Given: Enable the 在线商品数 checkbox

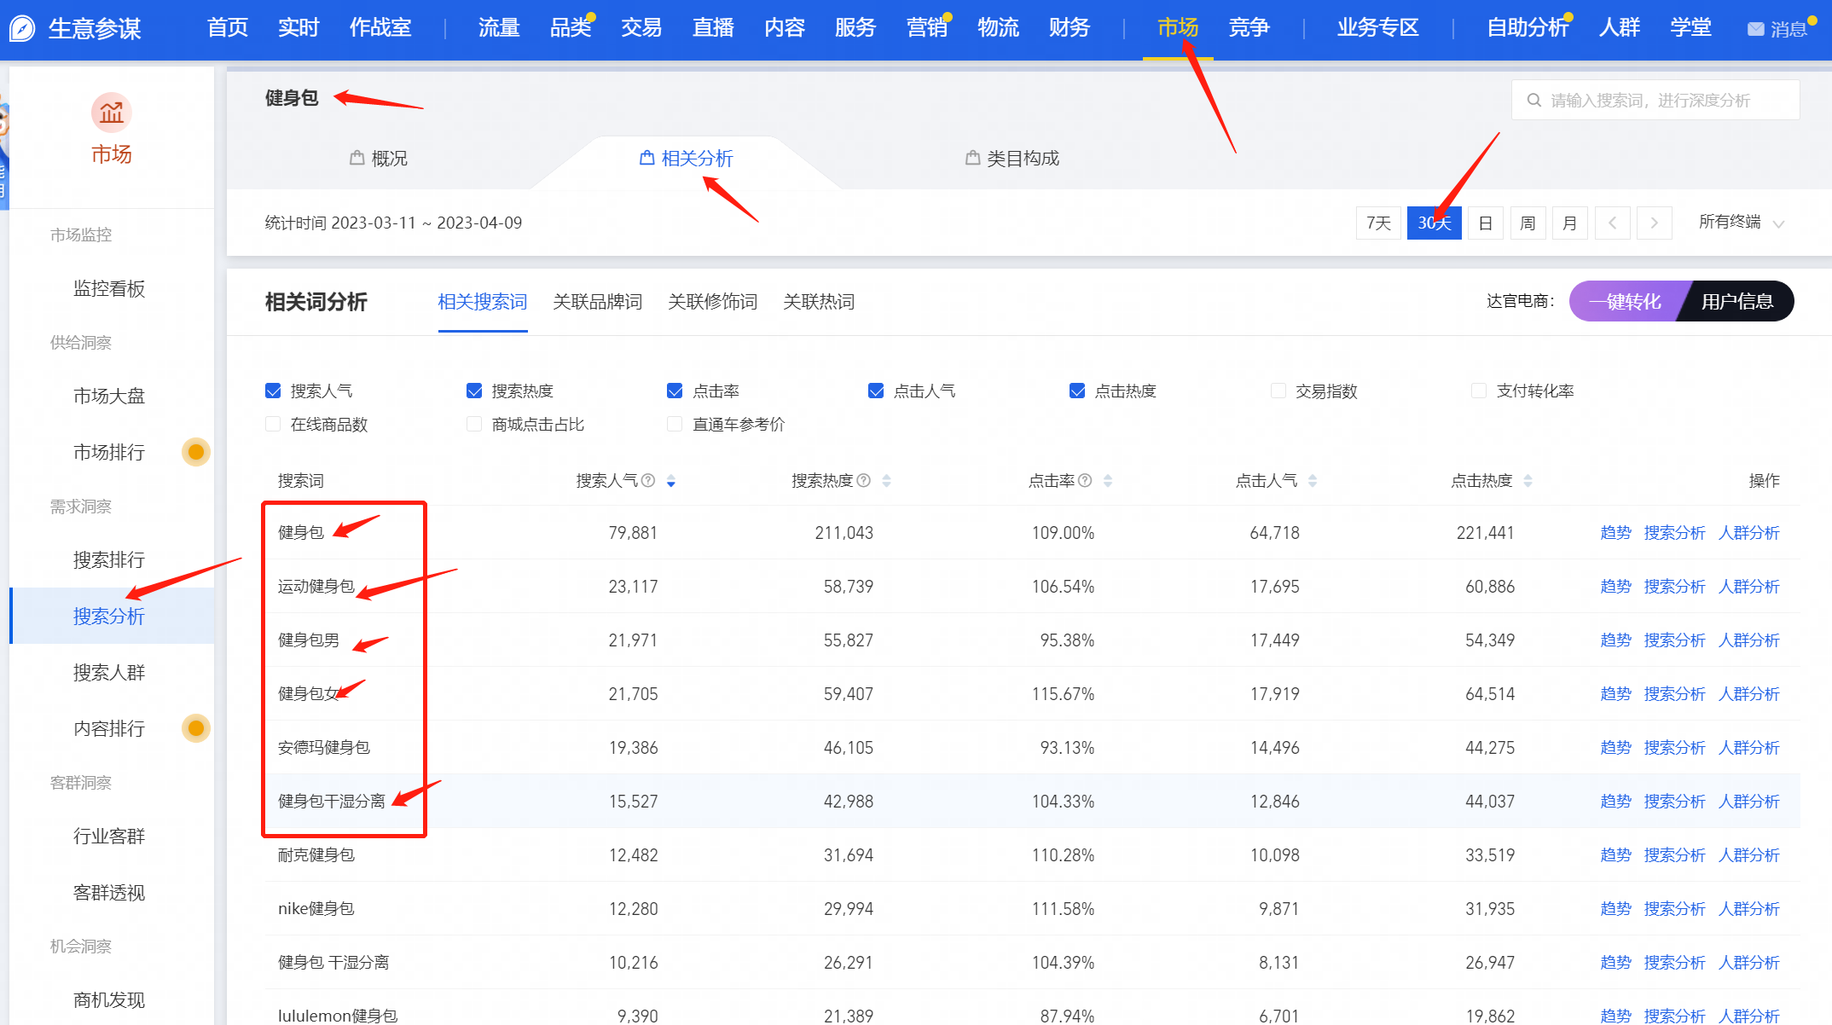Looking at the screenshot, I should [273, 424].
